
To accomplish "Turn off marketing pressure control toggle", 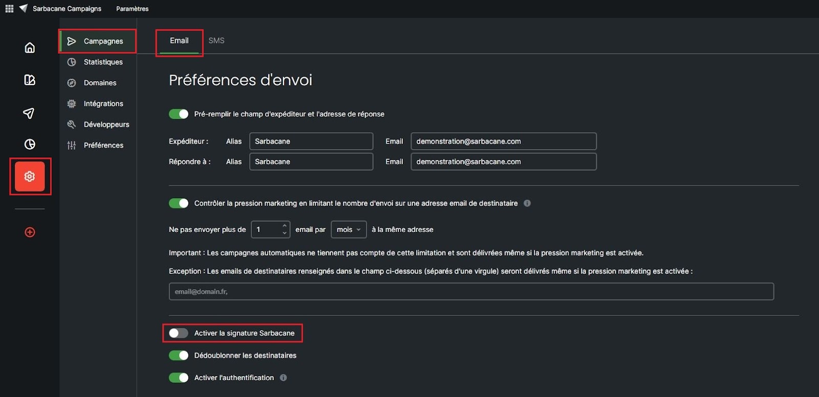I will [x=179, y=203].
